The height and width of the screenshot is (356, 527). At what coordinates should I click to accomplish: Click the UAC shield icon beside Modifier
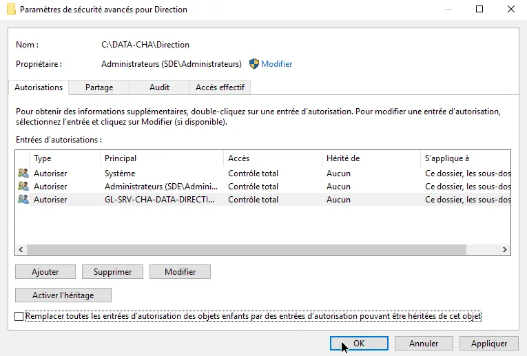tap(254, 64)
